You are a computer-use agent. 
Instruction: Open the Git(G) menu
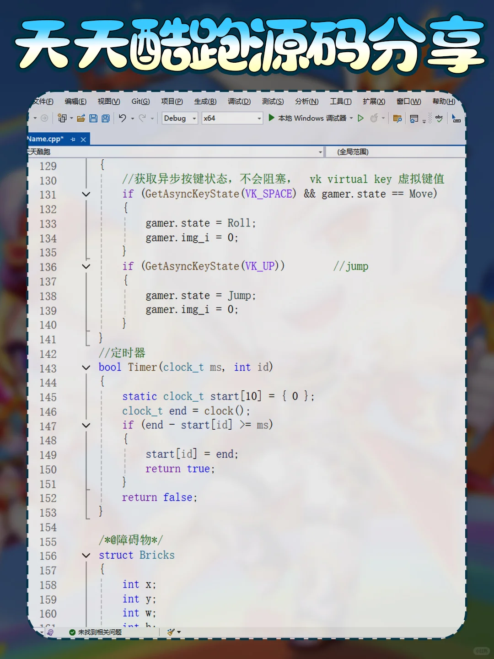click(x=141, y=102)
